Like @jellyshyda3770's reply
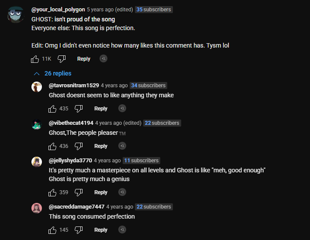Viewport: 310px width, 240px height. coord(52,192)
